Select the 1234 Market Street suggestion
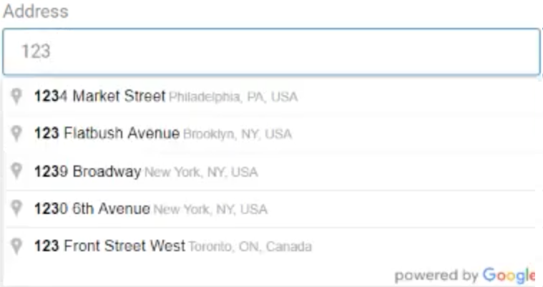 point(100,96)
